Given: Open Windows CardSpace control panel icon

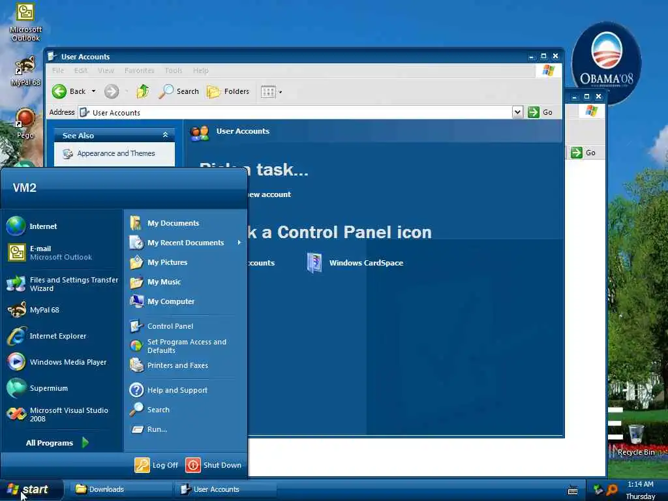Looking at the screenshot, I should (x=354, y=263).
